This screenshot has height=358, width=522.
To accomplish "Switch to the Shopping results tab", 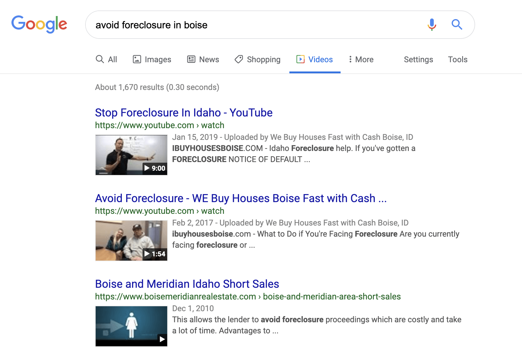I will point(263,59).
